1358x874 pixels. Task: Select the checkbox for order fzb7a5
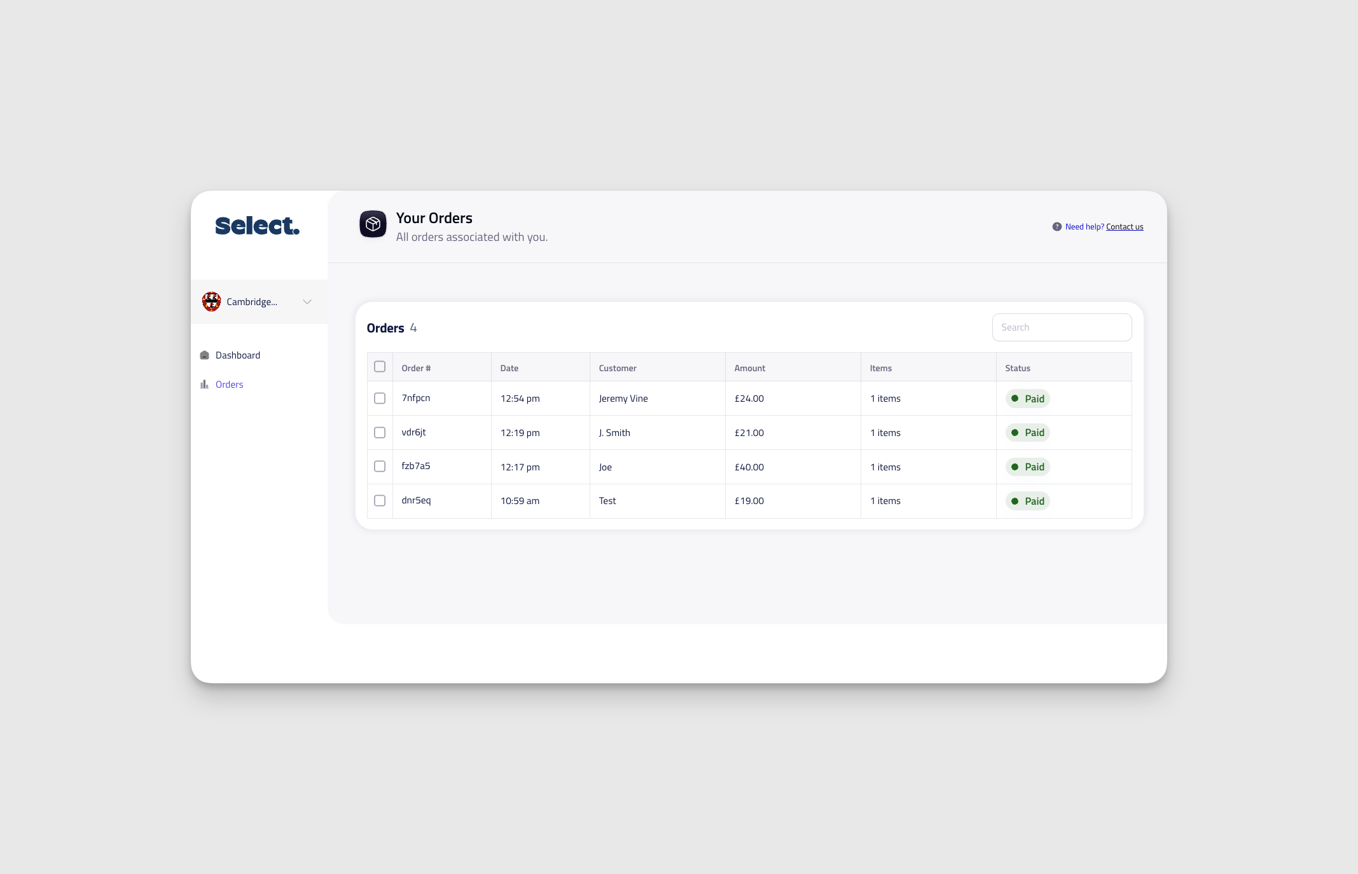[380, 466]
